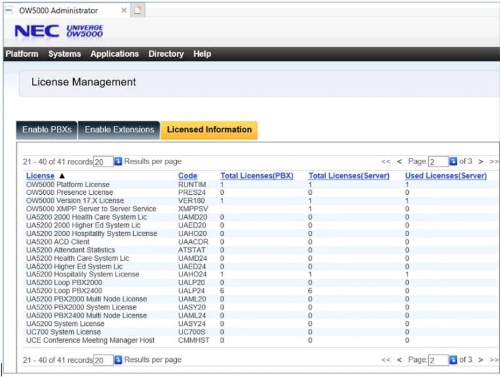Apply bottom results-per-page refresh arrow
This screenshot has width=500, height=377.
118,360
